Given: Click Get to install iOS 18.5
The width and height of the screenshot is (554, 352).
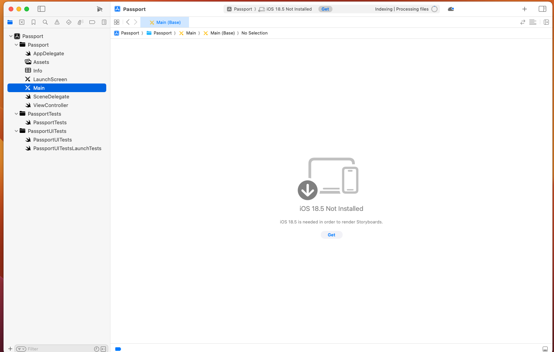Looking at the screenshot, I should pos(331,234).
